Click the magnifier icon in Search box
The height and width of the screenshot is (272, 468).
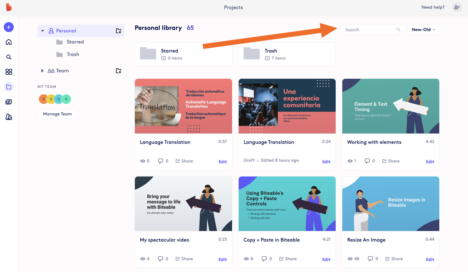[x=398, y=30]
